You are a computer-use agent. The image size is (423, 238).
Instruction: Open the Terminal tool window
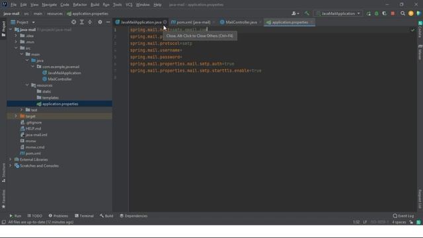point(84,216)
